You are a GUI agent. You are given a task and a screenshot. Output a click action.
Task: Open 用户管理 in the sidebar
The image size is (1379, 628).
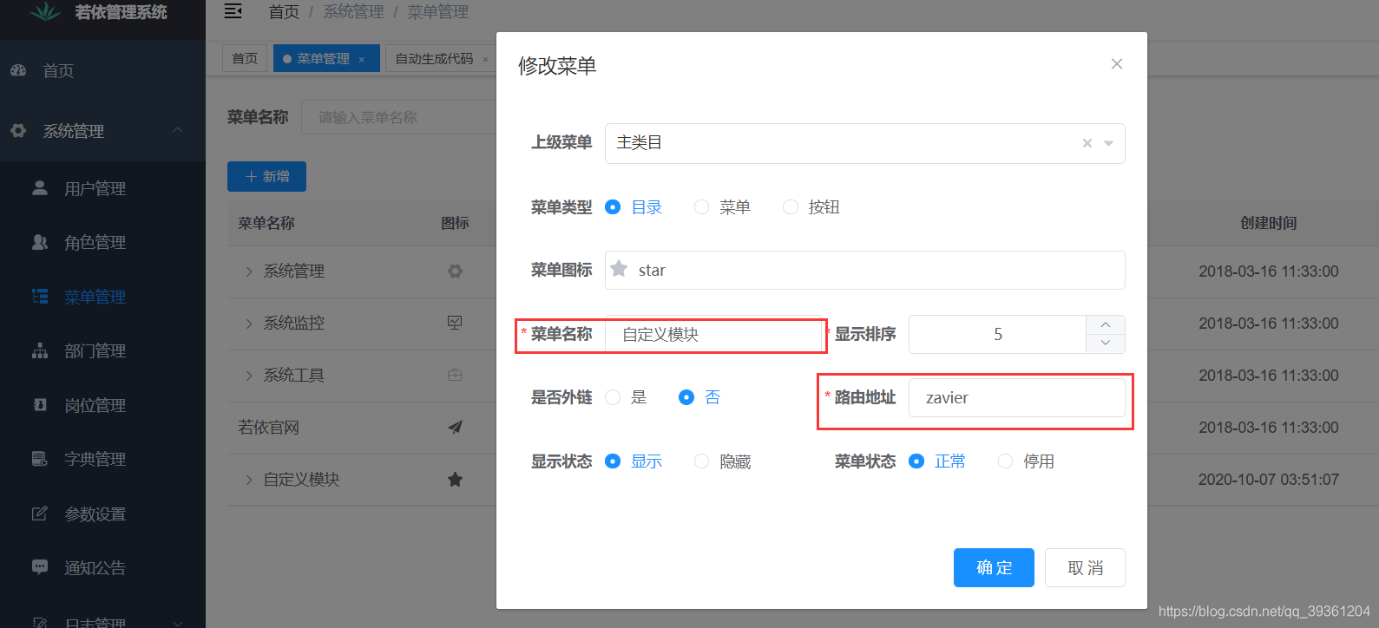click(102, 188)
